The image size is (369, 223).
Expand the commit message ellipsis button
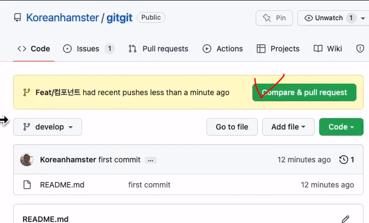[151, 160]
